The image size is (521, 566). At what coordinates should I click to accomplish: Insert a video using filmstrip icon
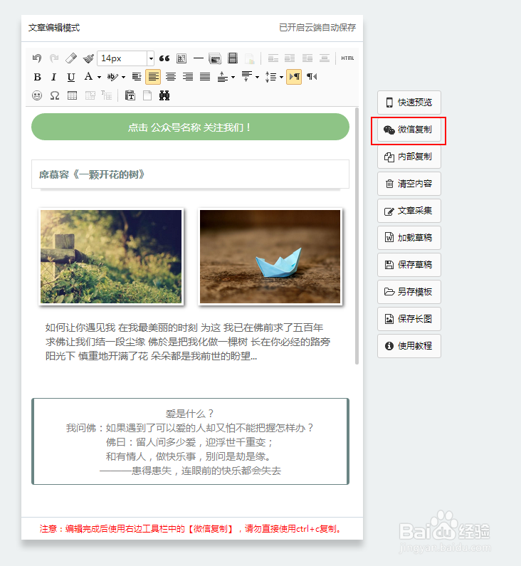[x=233, y=58]
